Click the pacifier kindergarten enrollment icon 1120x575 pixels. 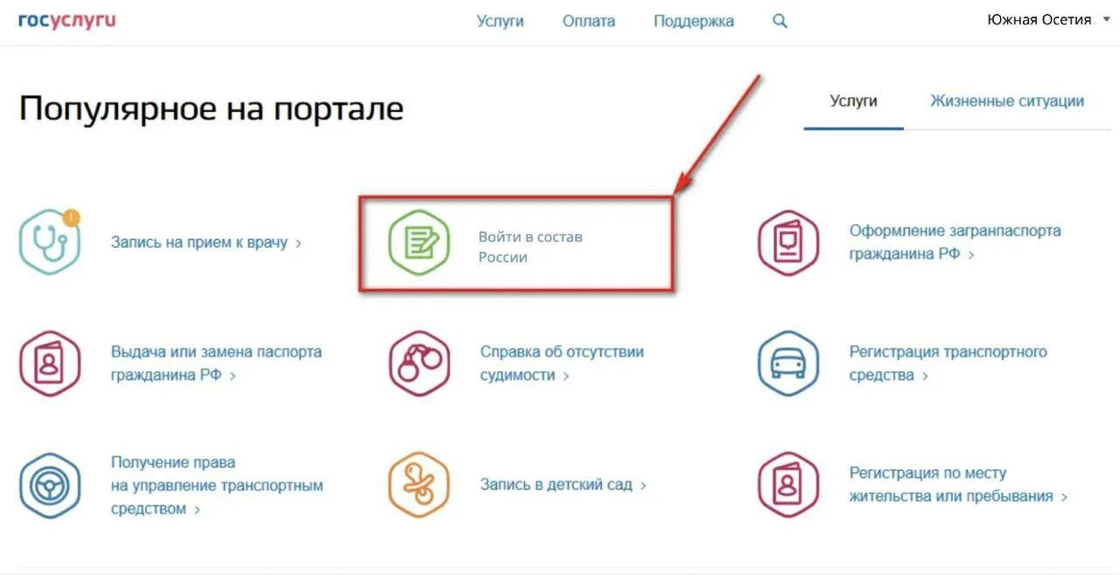pyautogui.click(x=419, y=485)
